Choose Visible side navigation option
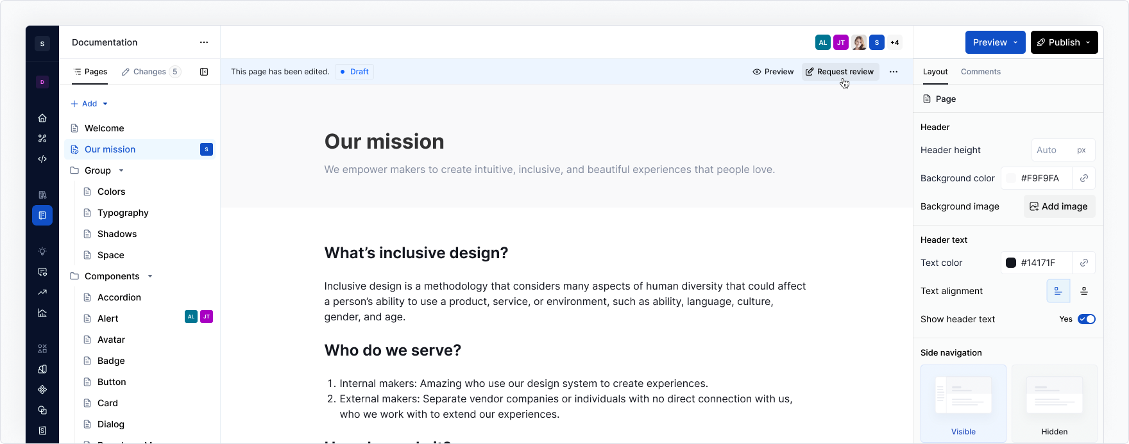1129x444 pixels. 963,404
